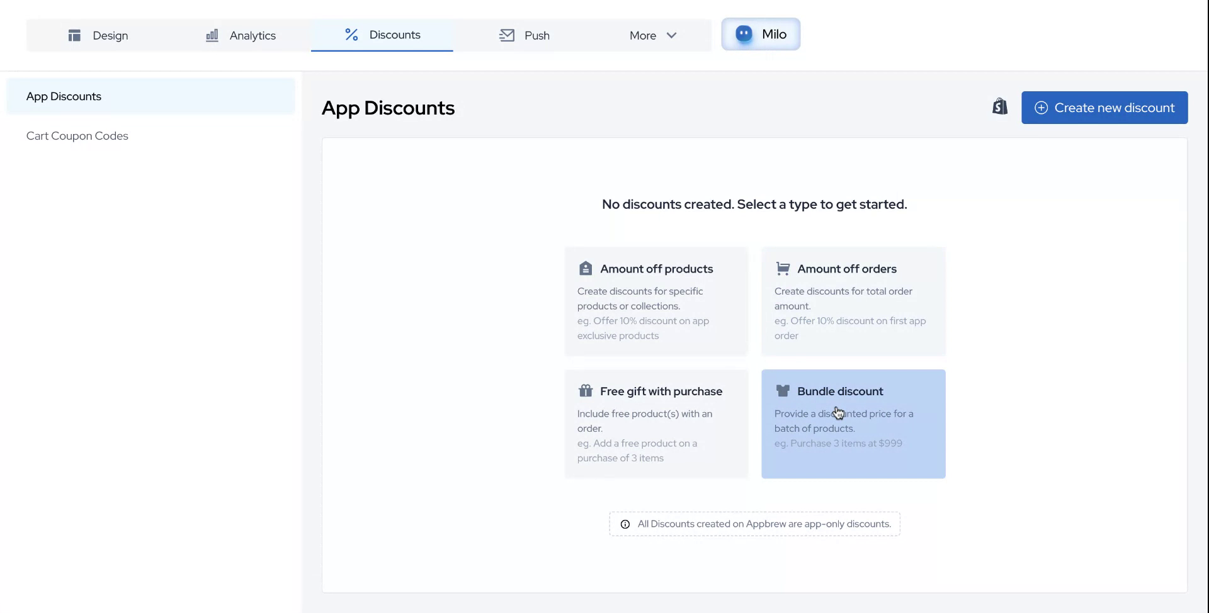Screen dimensions: 1209x613
Task: Click the shopping bag icon for products discount
Action: point(586,269)
